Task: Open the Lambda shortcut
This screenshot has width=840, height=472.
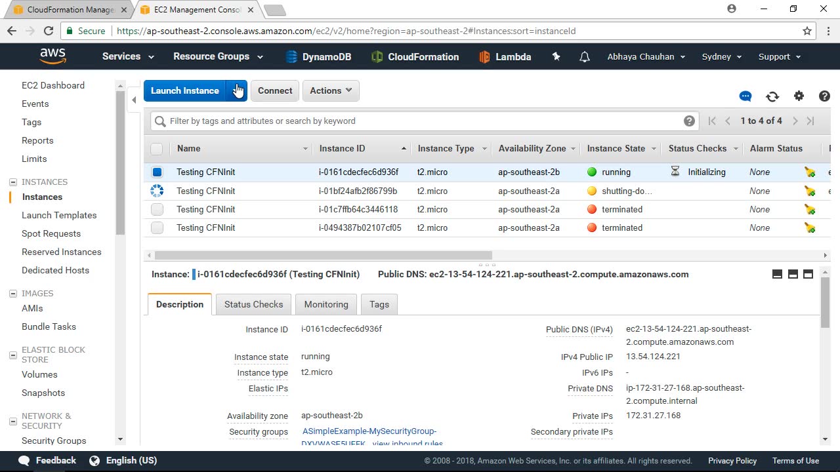Action: point(505,57)
